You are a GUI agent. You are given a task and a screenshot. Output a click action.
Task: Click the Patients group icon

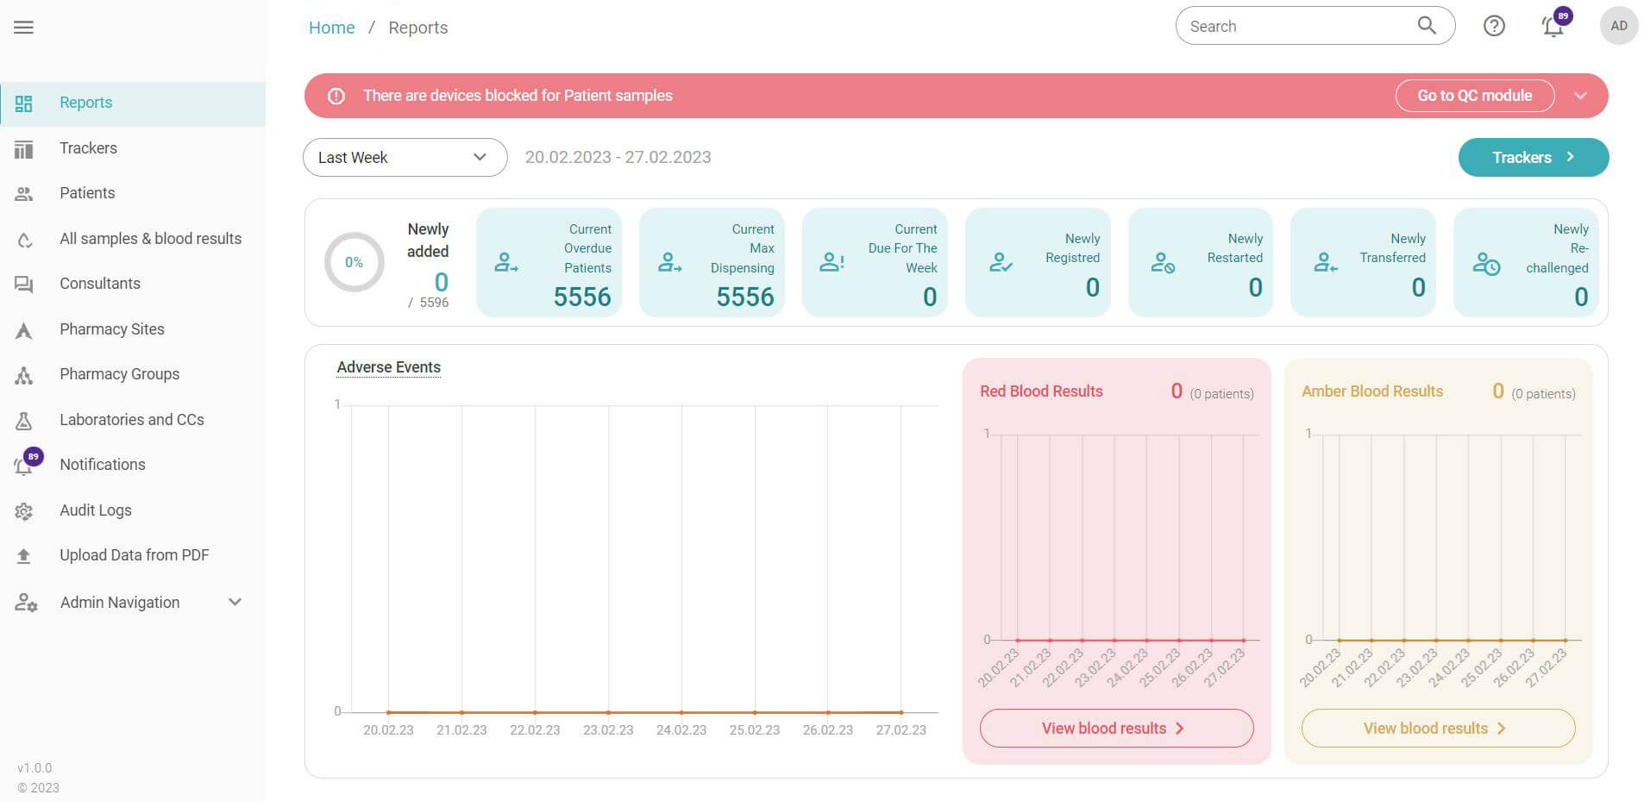(x=24, y=194)
